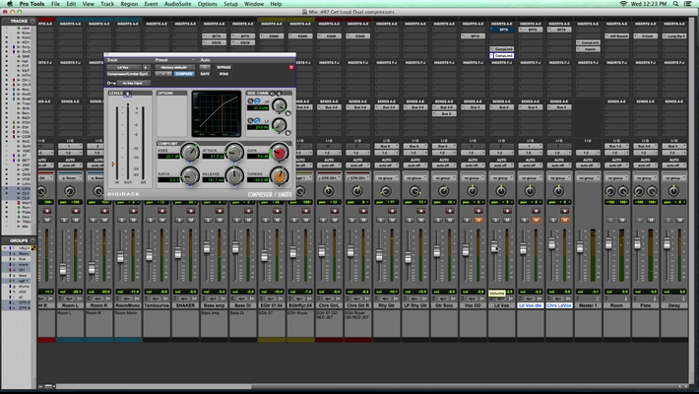Viewport: 699px width, 394px height.
Task: Open the Event menu
Action: 151,4
